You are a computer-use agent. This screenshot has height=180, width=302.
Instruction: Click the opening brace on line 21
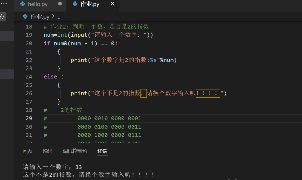tap(59, 52)
